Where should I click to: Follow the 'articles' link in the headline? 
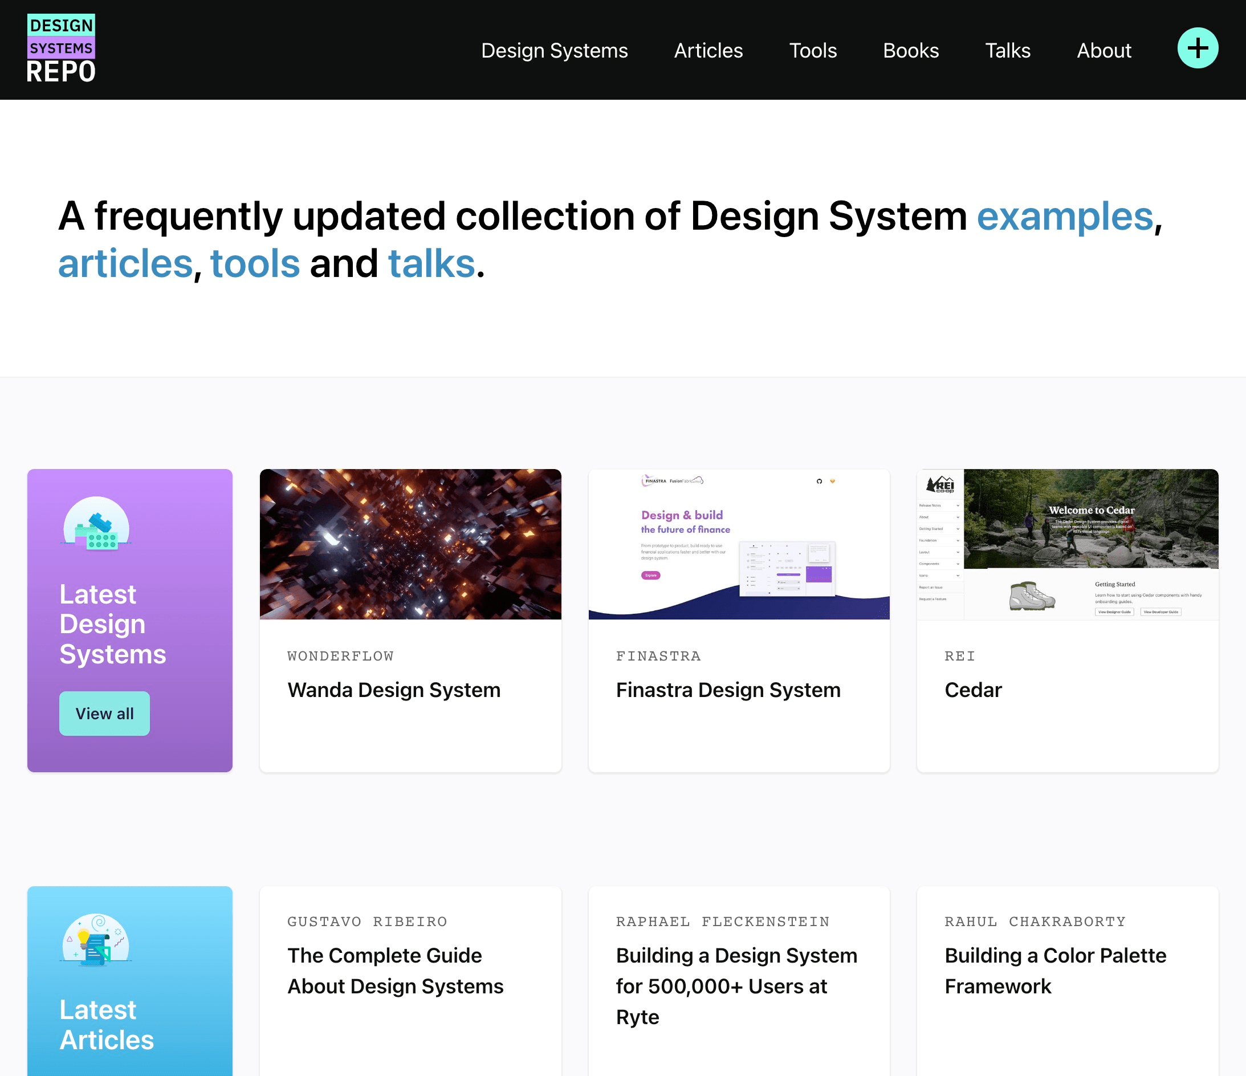coord(125,264)
